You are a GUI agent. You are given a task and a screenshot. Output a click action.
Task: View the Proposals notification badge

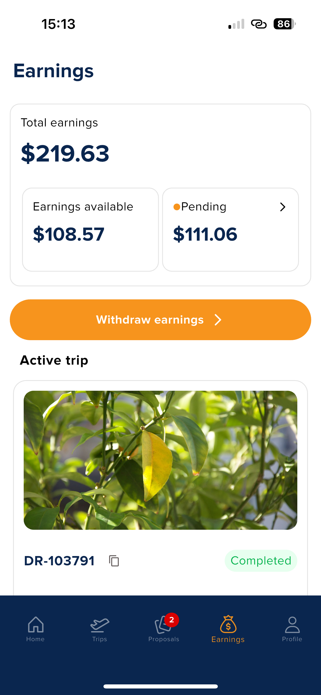pyautogui.click(x=172, y=620)
